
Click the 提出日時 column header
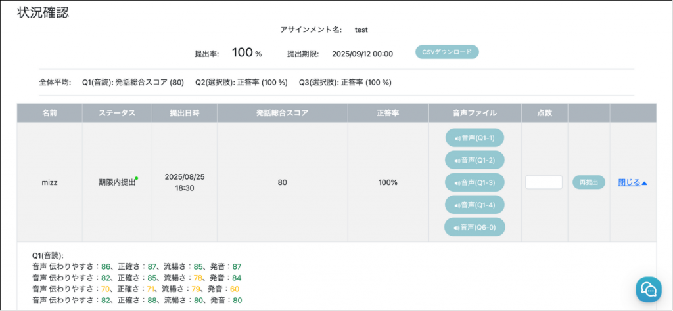tap(184, 113)
